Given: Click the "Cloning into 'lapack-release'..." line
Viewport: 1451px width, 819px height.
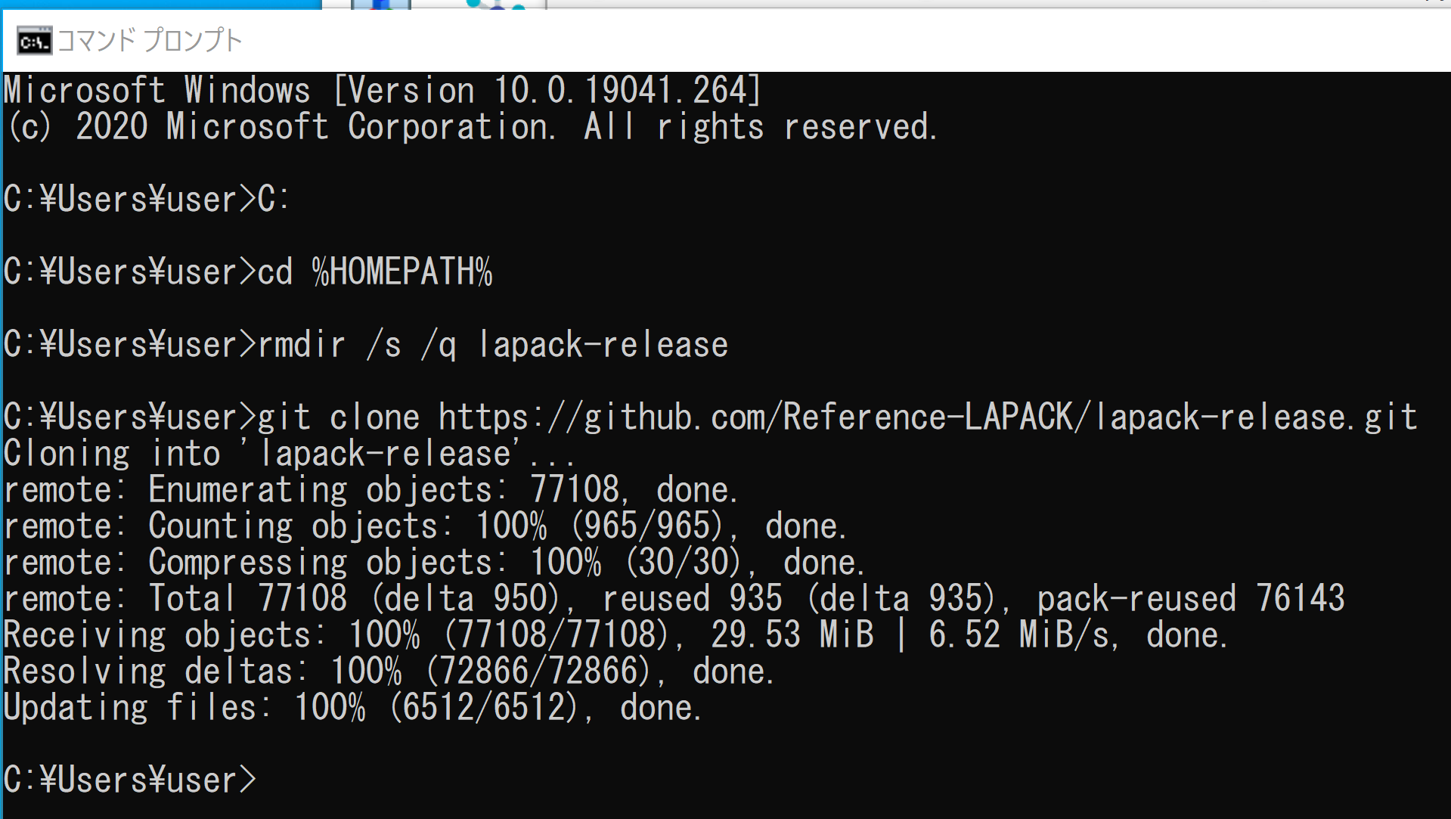Looking at the screenshot, I should pyautogui.click(x=289, y=454).
